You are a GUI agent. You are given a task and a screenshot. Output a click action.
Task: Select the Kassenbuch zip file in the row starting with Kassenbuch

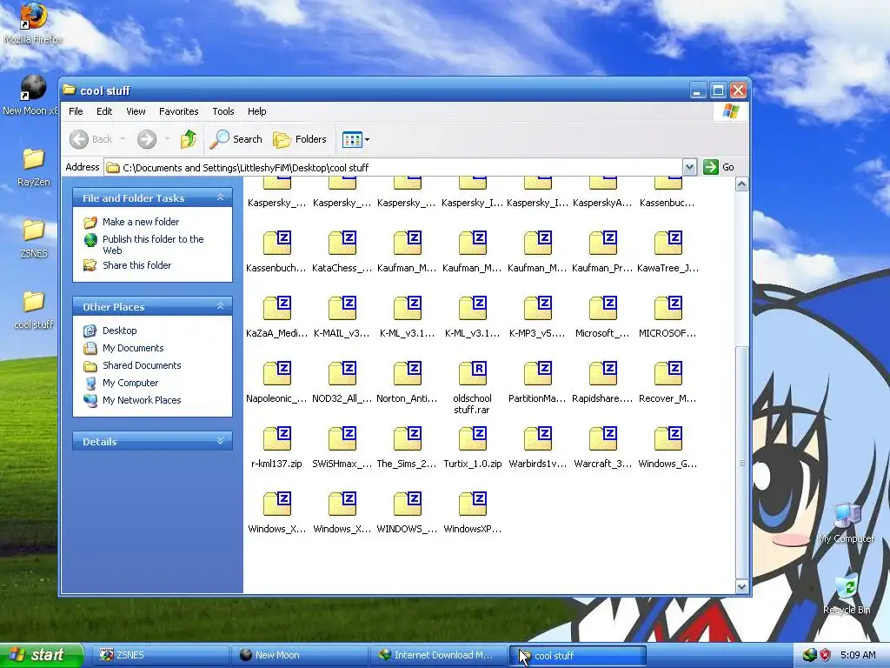point(276,252)
